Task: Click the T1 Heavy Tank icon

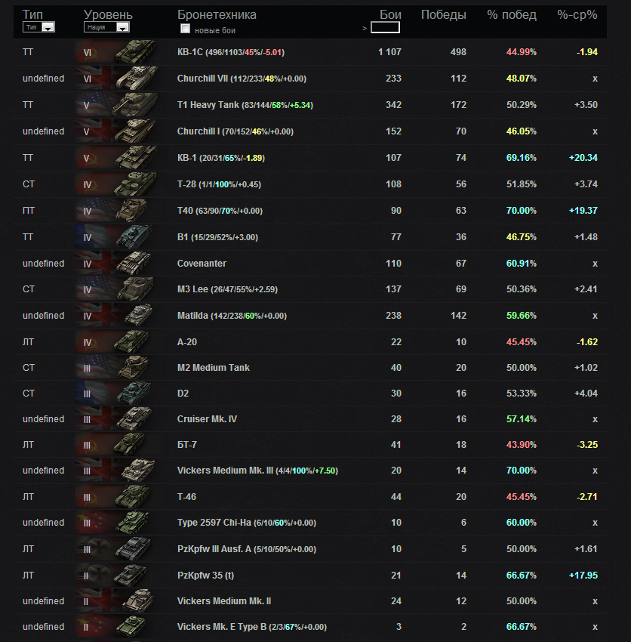Action: point(134,105)
